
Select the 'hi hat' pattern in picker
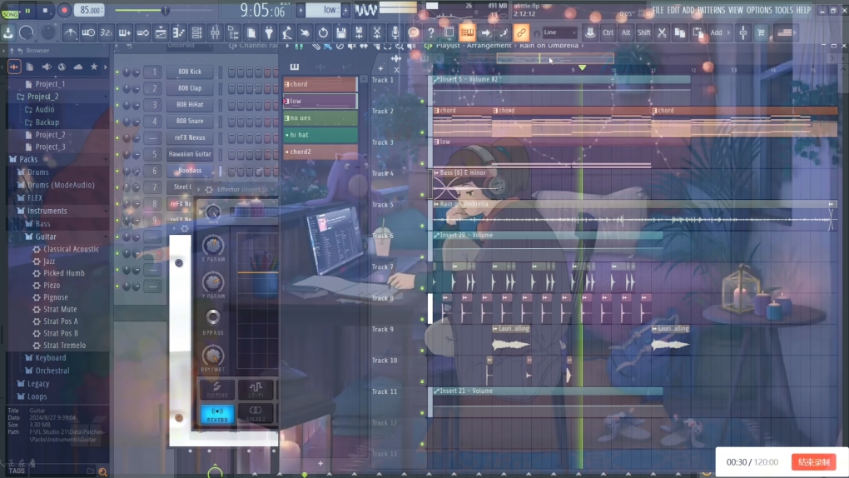(x=320, y=135)
